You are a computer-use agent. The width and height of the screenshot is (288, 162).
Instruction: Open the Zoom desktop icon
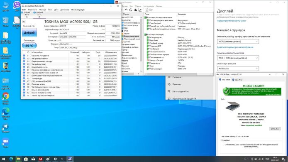(x=5, y=143)
